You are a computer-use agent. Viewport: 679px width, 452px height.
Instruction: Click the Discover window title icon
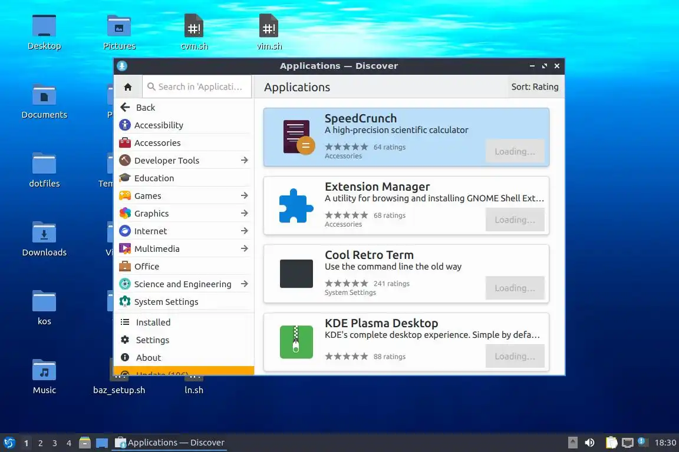click(x=122, y=66)
